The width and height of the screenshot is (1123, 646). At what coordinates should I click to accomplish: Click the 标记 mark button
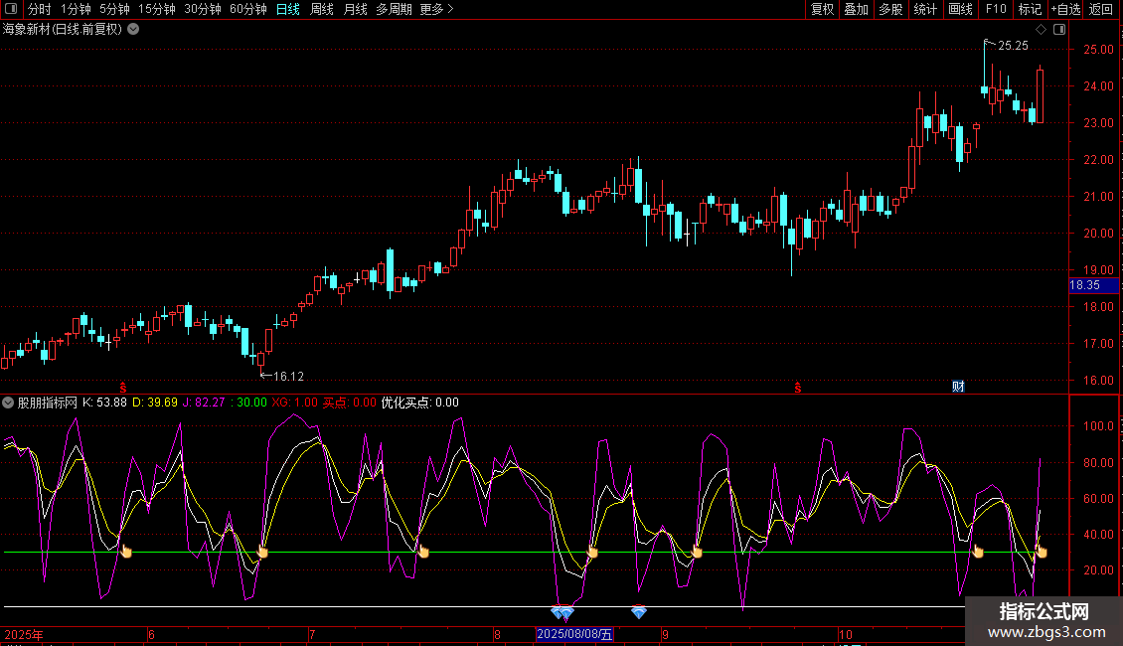click(x=1030, y=9)
